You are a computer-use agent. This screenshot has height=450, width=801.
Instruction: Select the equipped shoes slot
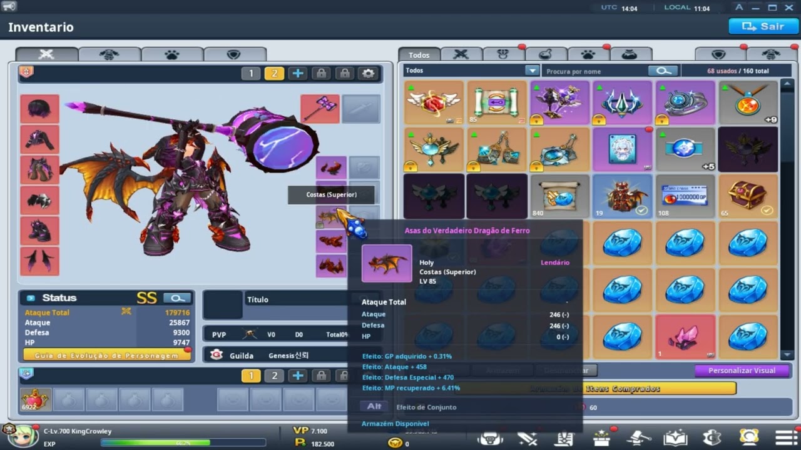39,231
